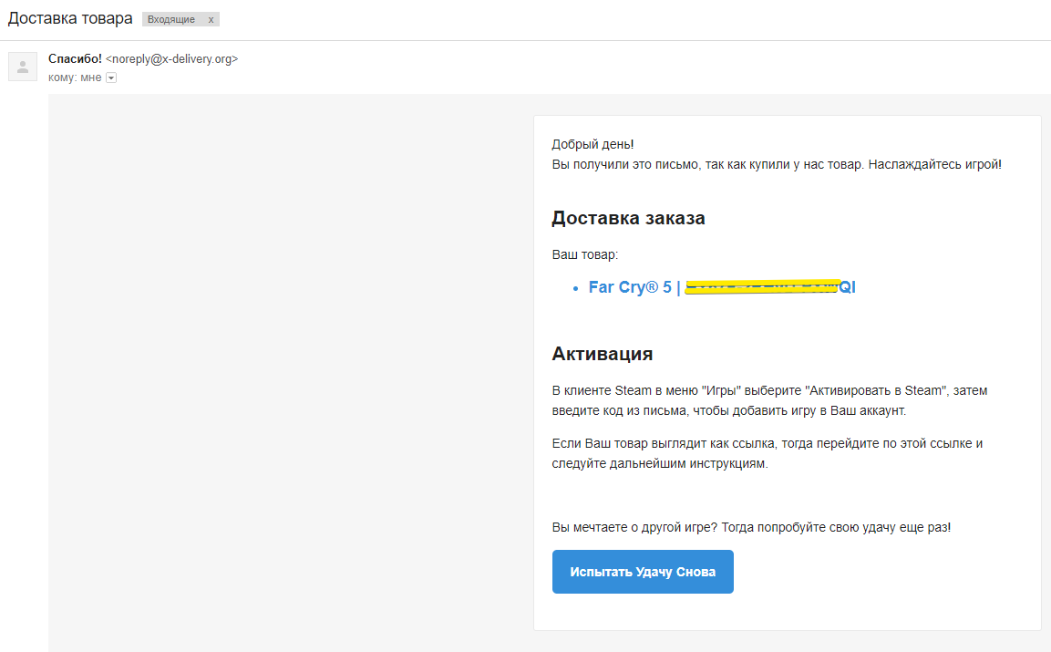This screenshot has height=652, width=1051.
Task: Click the paragraph starting 'Если Ваш товар'
Action: click(767, 453)
